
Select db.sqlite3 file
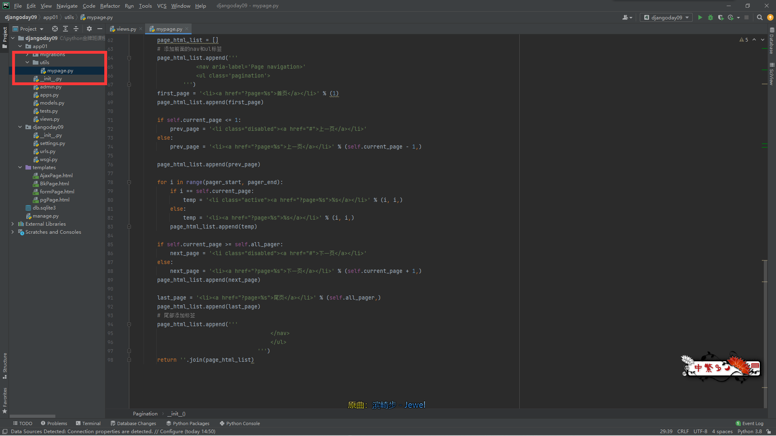(44, 208)
